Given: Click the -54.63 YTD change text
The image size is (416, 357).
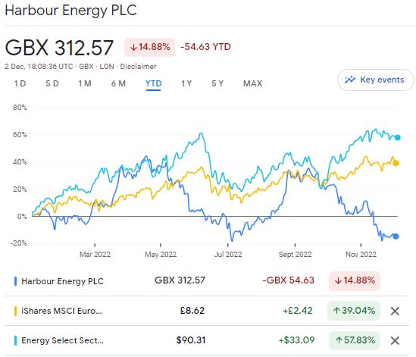Looking at the screenshot, I should (205, 47).
